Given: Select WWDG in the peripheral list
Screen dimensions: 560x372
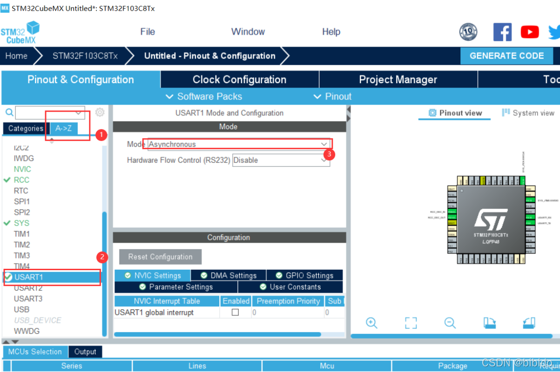Looking at the screenshot, I should (x=27, y=331).
